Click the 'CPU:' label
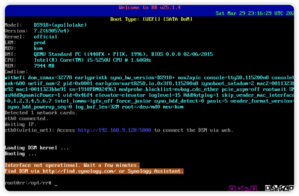This screenshot has height=196, width=299. click(11, 60)
